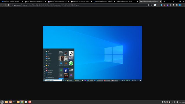Viewport: 185px width, 104px height.
Task: Open the grey circular extension
Action: tap(171, 5)
